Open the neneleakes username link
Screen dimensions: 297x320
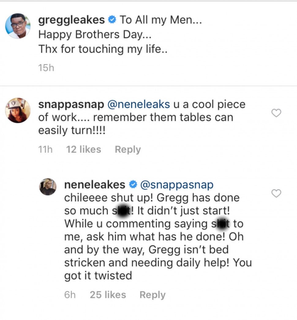click(x=95, y=185)
